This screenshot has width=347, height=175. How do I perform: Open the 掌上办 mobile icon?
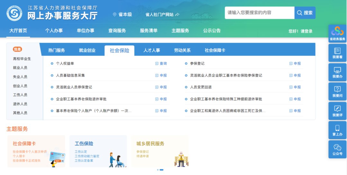point(337,130)
